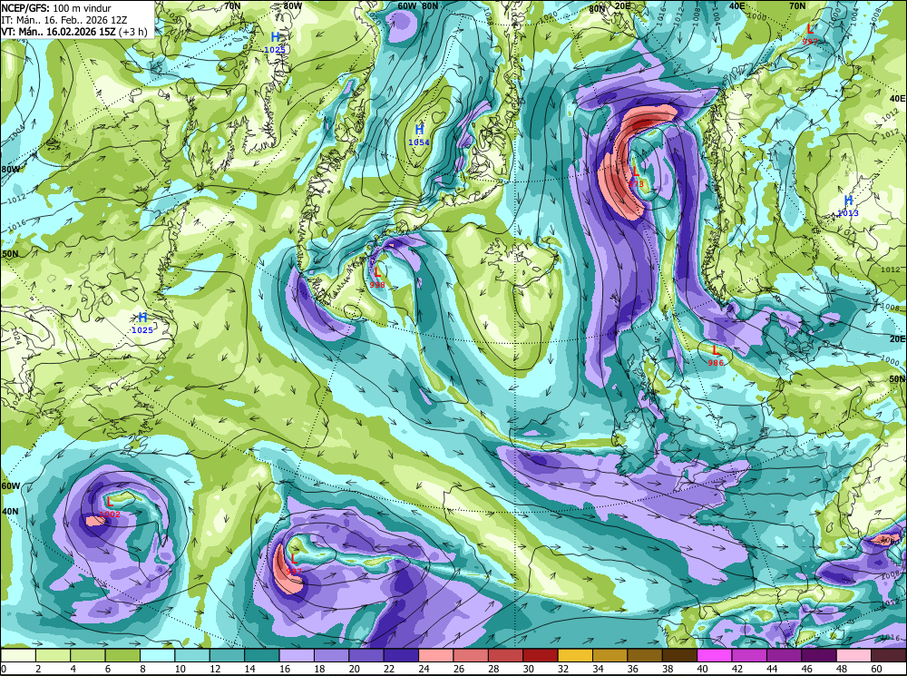
Task: Pick the golden yellow 32–34 legend swatch
Action: point(575,655)
